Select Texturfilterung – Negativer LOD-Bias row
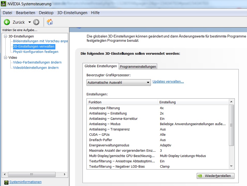Viewport: 247px width, 186px height. [x=158, y=167]
